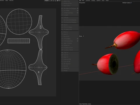Open the viewport Display menu
The image size is (140, 105).
[93, 1]
